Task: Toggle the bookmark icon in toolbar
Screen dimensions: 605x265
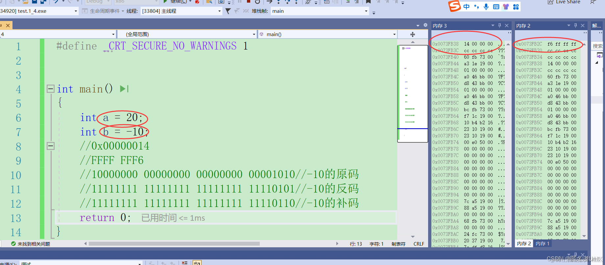Action: tap(368, 2)
